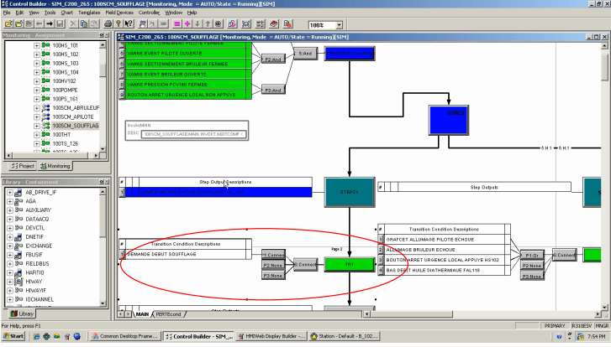Image resolution: width=611 pixels, height=347 pixels.
Task: Click the green TR1 transition block
Action: 350,264
